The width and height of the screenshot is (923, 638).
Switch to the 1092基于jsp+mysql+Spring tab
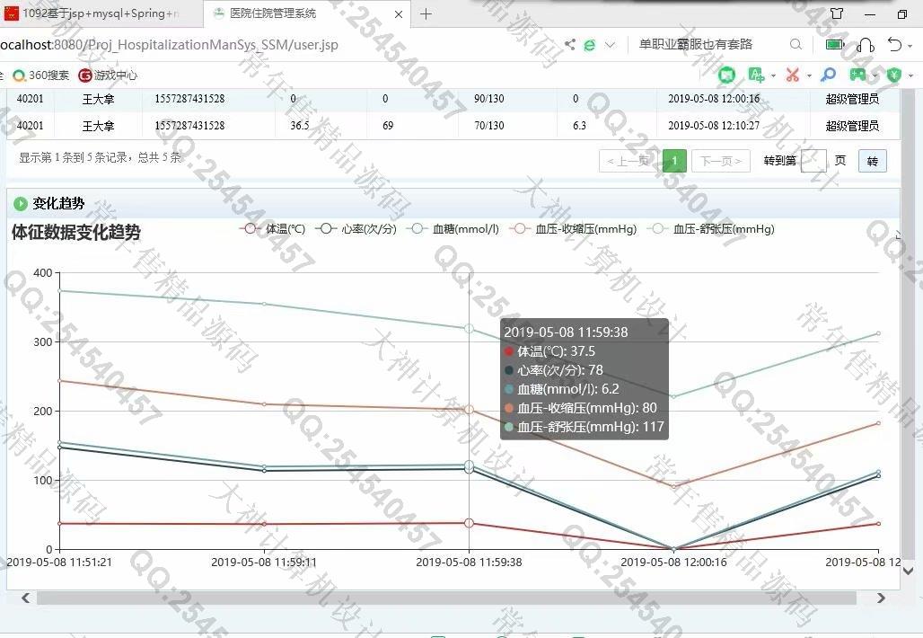[x=99, y=13]
